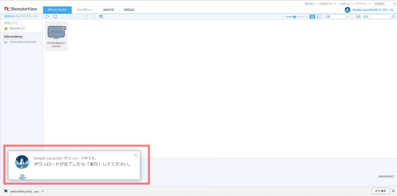Image resolution: width=397 pixels, height=196 pixels.
Task: Click the plus end of the size slider
Action: pos(306,17)
